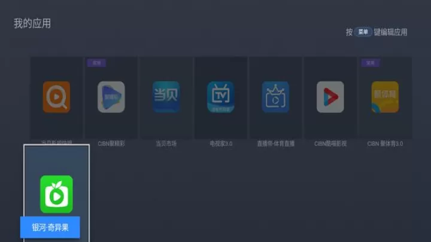The image size is (431, 242).
Task: Open the 当贝市场 app icon
Action: point(166,97)
